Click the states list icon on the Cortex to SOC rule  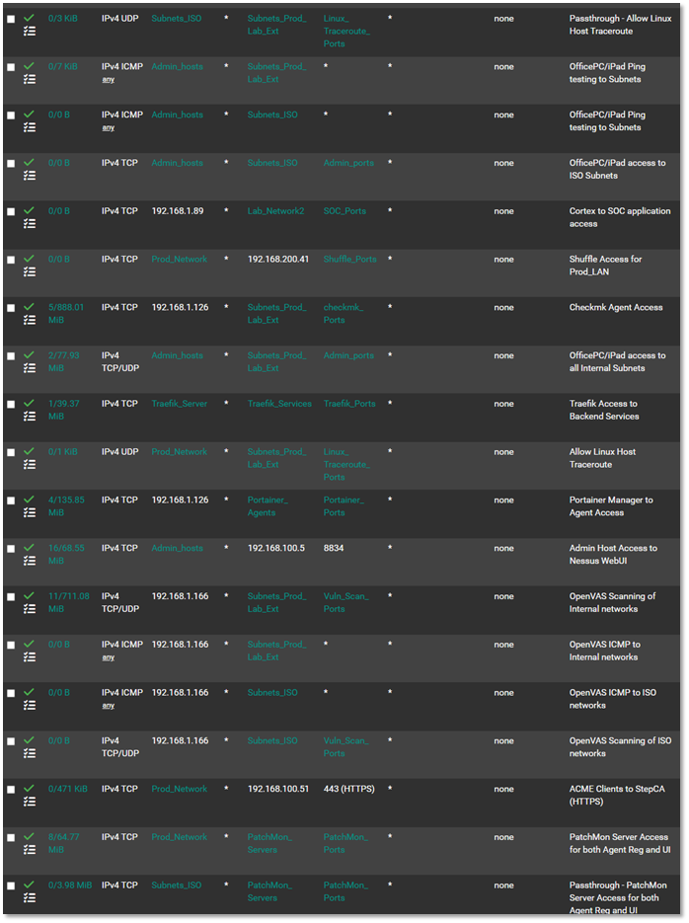click(29, 224)
